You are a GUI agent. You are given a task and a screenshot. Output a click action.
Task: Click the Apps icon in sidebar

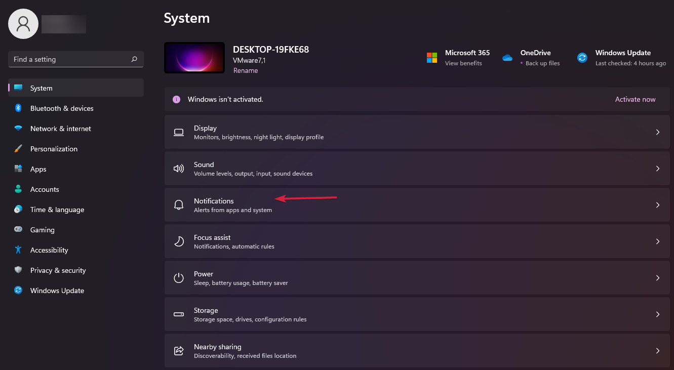tap(18, 169)
